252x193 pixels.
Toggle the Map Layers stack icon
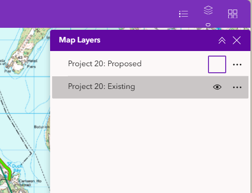pyautogui.click(x=208, y=10)
